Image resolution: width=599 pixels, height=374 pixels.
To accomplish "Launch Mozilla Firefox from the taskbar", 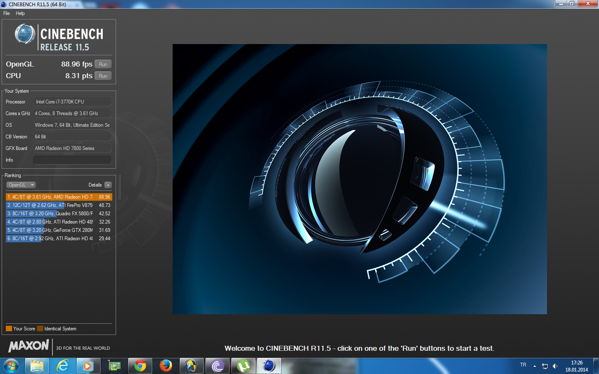I will [x=166, y=366].
